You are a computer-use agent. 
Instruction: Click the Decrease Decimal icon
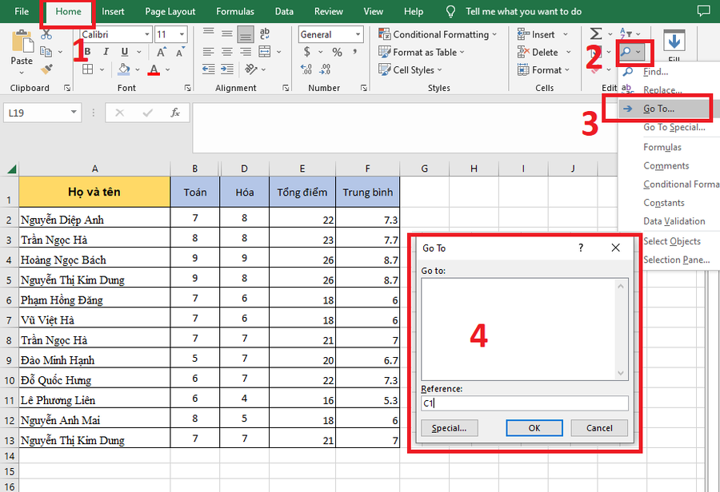point(325,69)
